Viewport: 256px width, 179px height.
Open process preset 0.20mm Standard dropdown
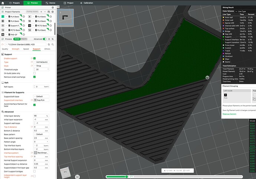(x=26, y=44)
